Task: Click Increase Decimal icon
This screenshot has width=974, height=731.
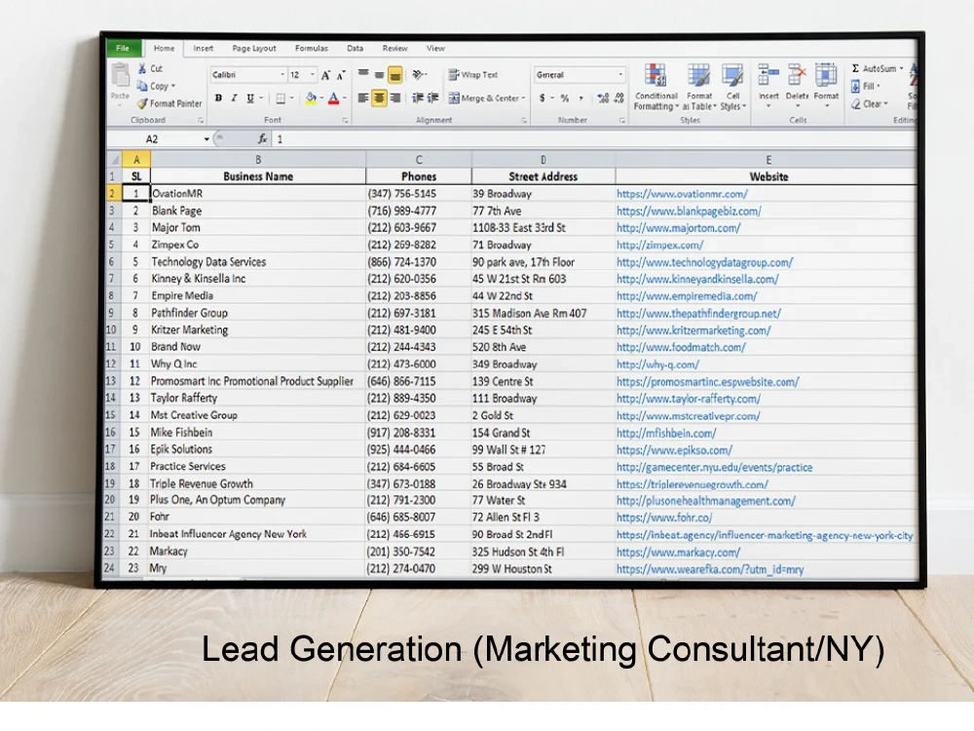Action: [x=603, y=98]
